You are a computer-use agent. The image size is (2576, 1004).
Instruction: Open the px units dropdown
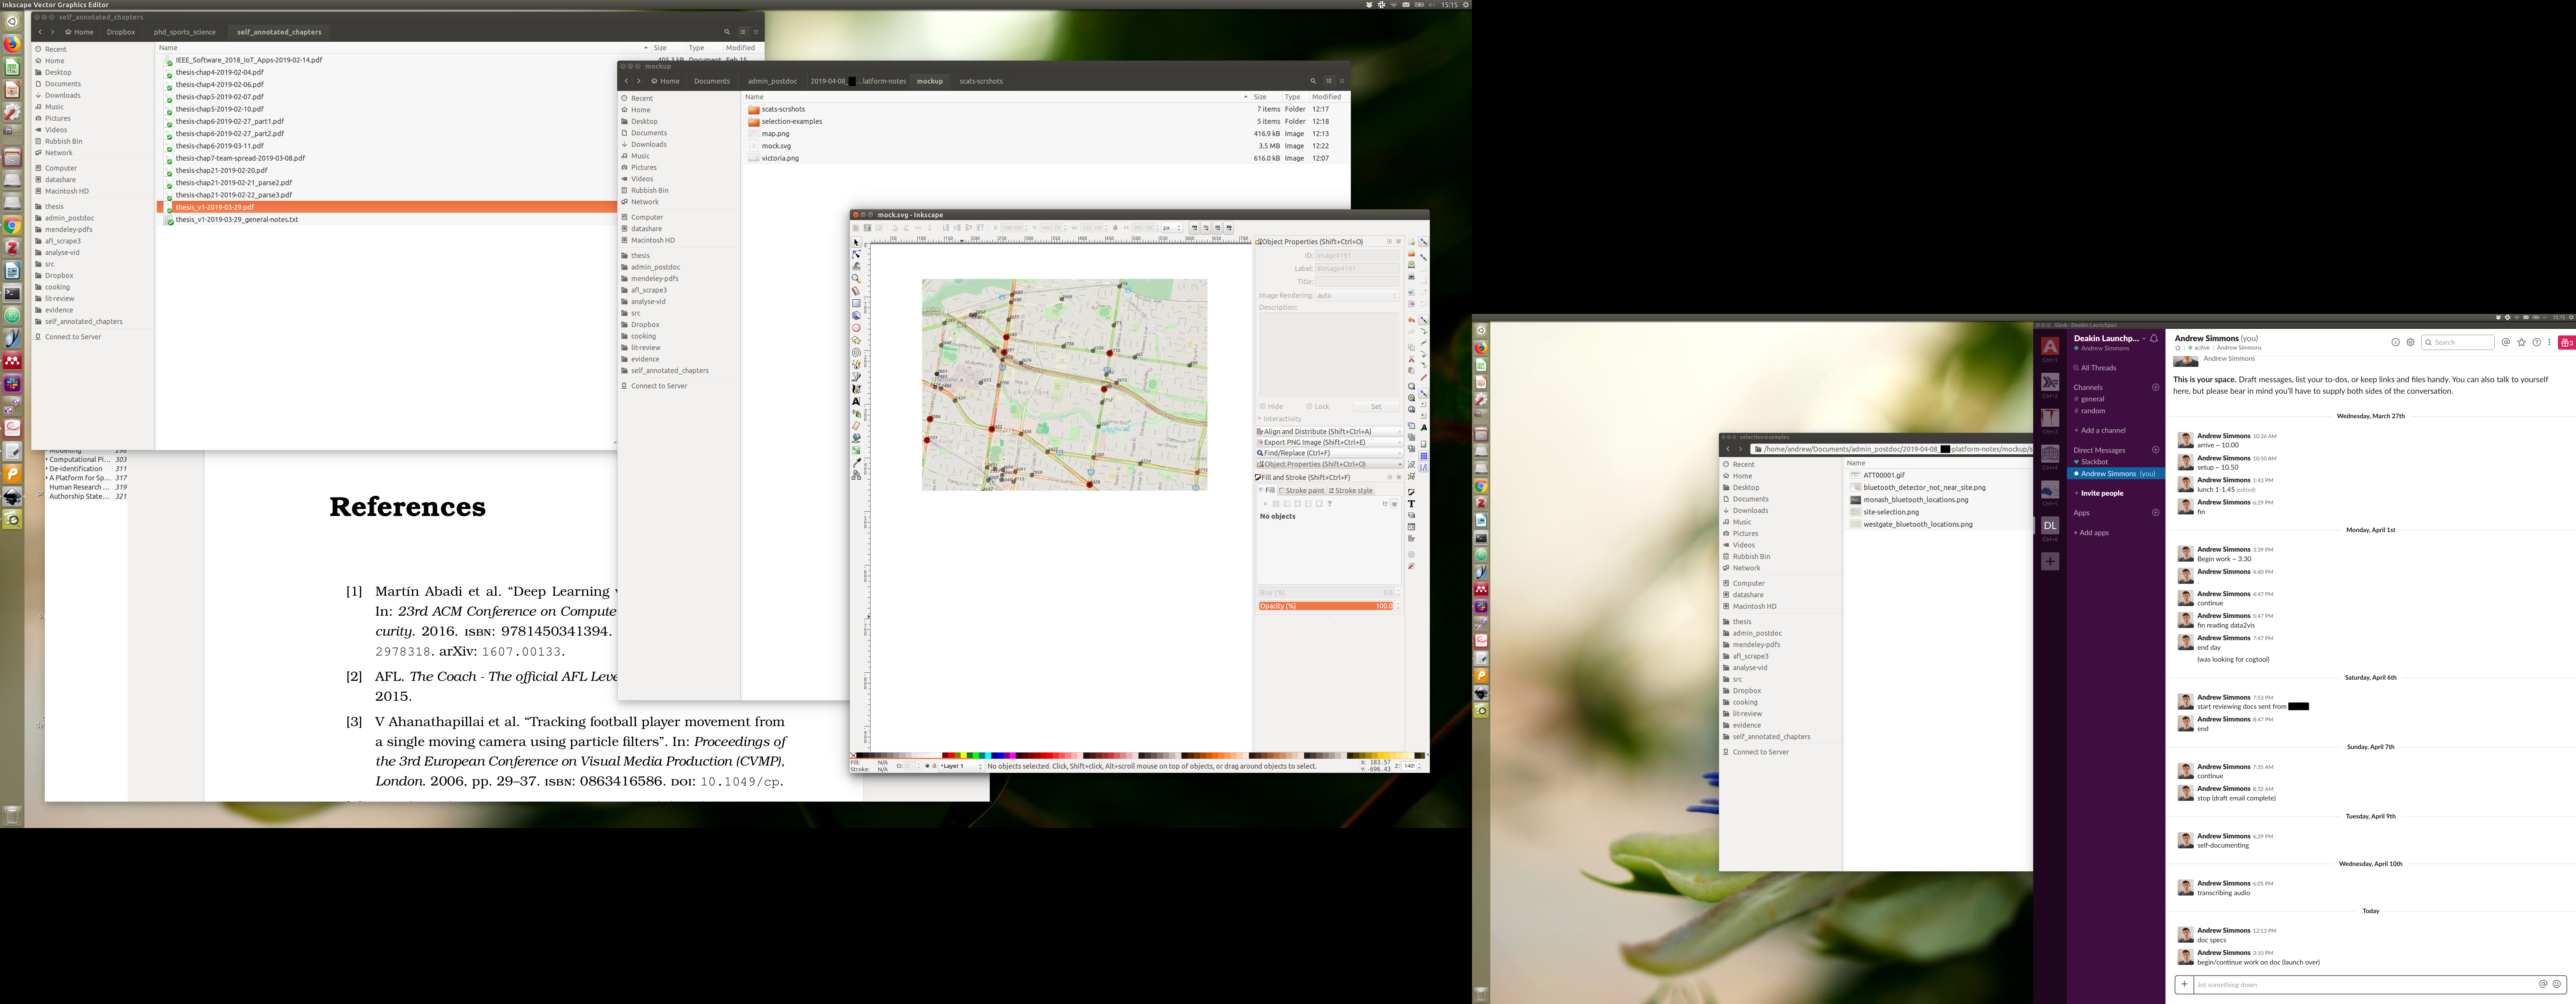tap(1171, 228)
